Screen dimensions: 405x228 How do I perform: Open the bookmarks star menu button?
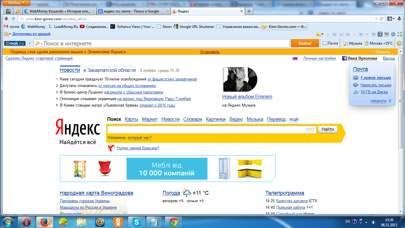pyautogui.click(x=391, y=19)
